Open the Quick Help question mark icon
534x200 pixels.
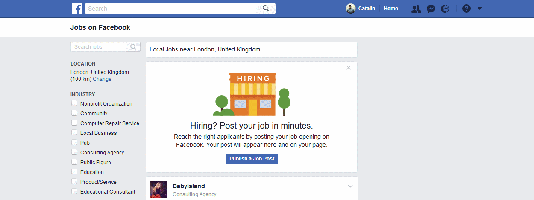[x=467, y=9]
